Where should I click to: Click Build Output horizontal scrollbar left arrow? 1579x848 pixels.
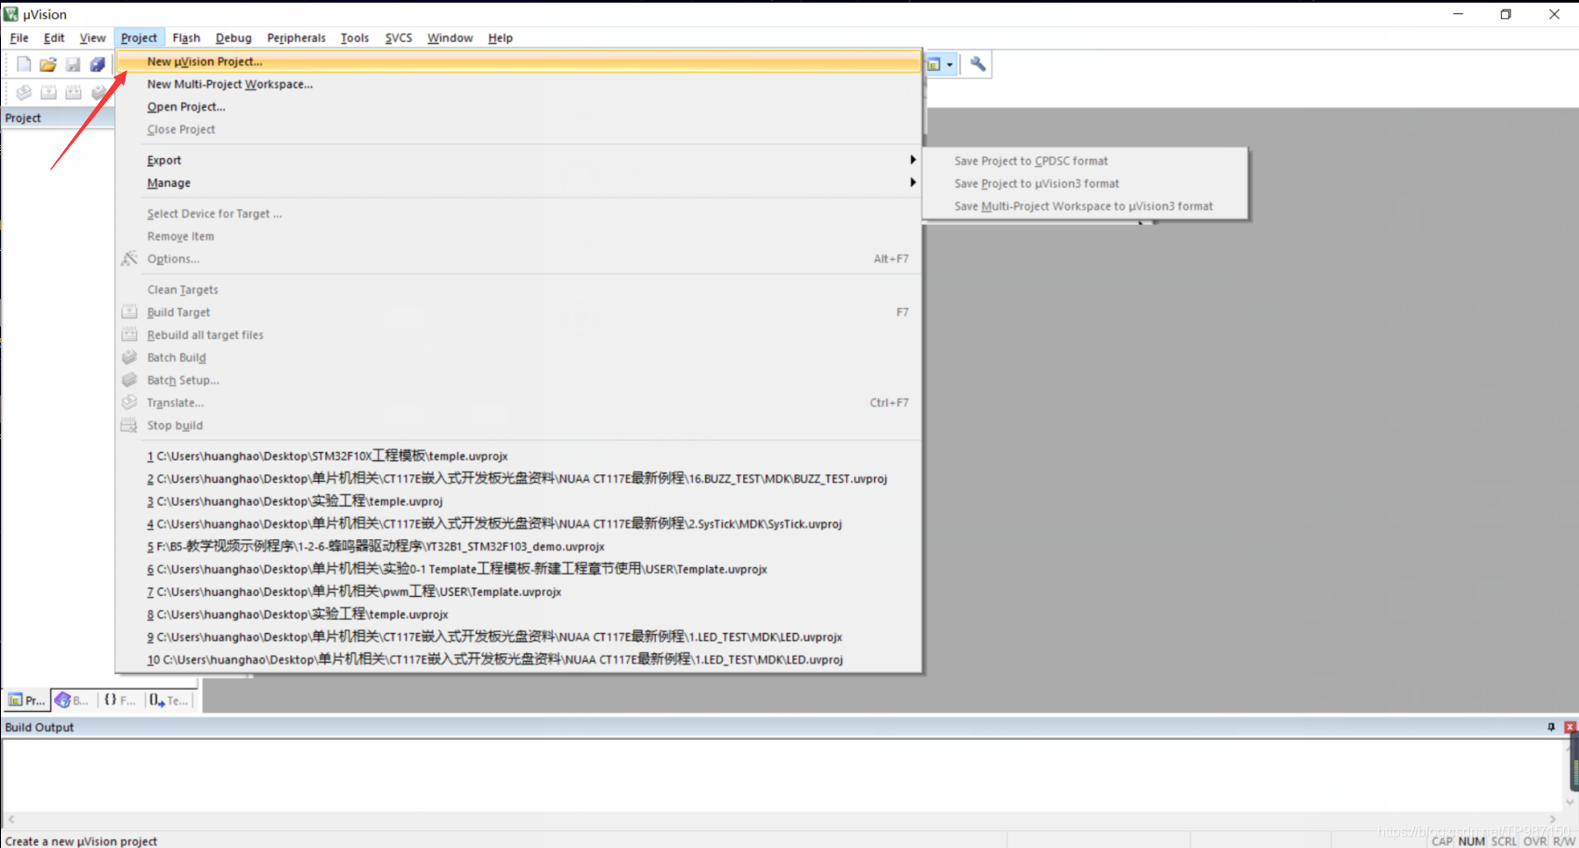point(11,819)
